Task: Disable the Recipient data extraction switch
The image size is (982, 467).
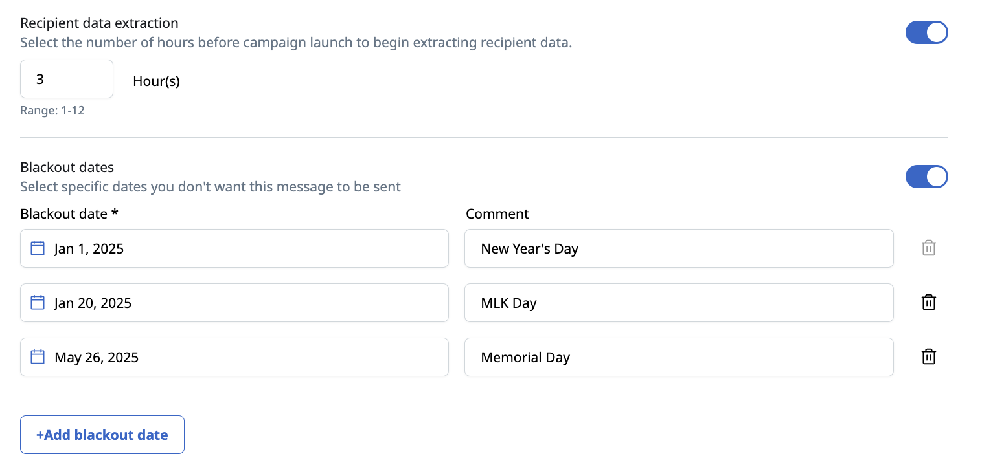Action: pyautogui.click(x=926, y=32)
